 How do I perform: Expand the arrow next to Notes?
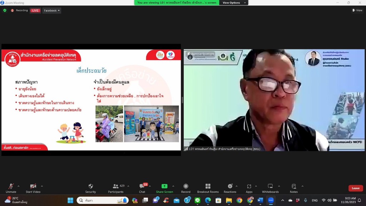pyautogui.click(x=302, y=186)
